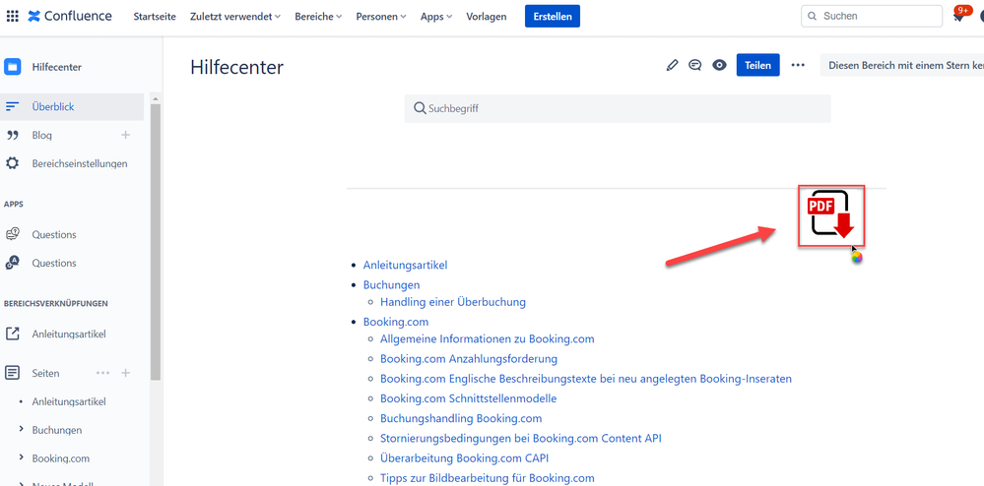Open Tipps zur Bildbearbeitung für Booking.com link
This screenshot has height=486, width=984.
click(487, 478)
